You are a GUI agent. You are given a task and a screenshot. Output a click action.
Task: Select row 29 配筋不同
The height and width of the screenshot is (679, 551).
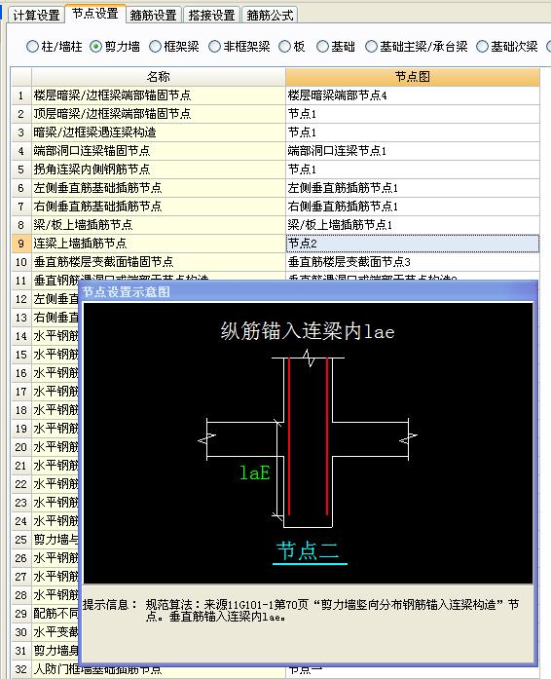click(x=55, y=614)
